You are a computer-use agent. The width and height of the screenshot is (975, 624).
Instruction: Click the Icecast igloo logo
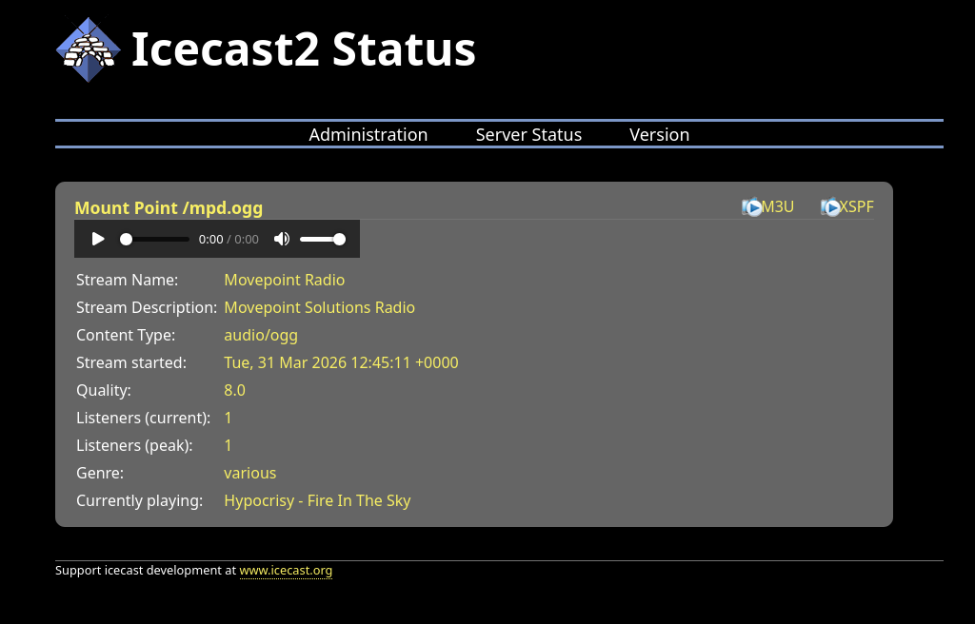(89, 49)
